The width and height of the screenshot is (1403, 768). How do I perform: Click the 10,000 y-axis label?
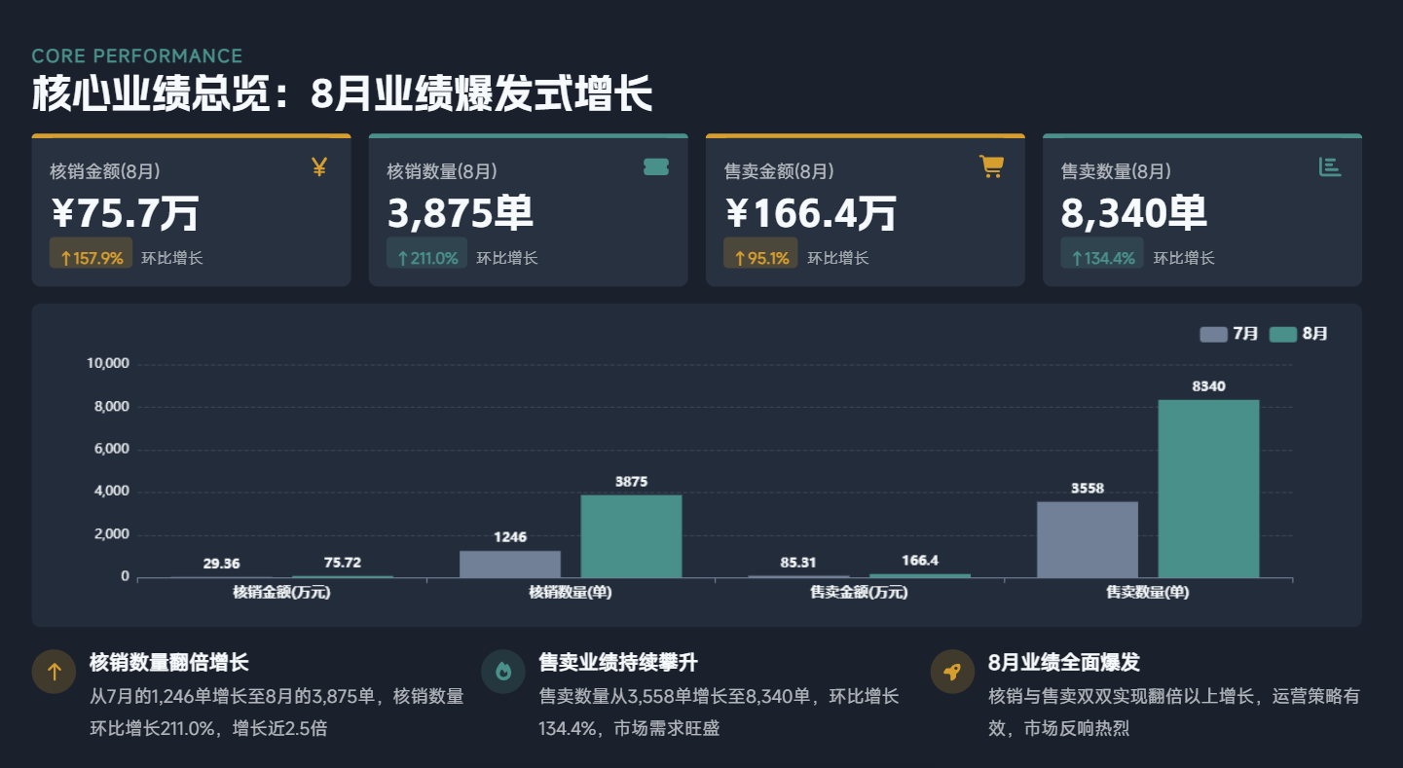(108, 364)
